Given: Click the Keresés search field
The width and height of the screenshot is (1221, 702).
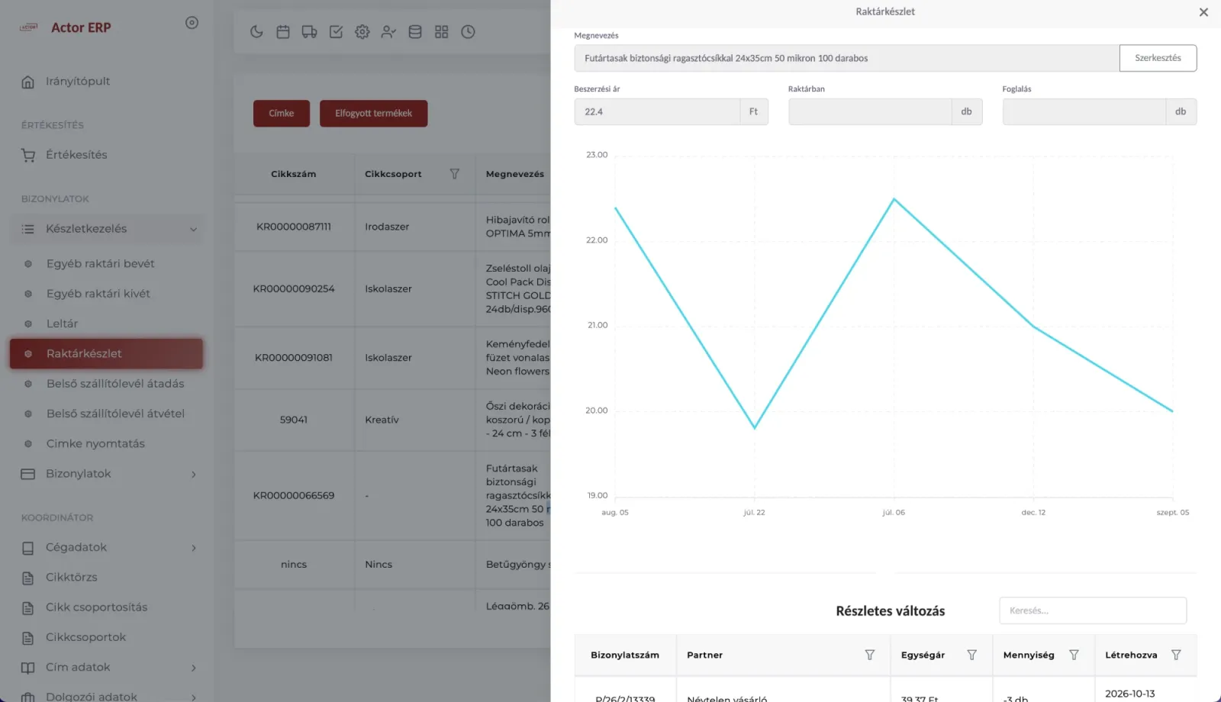Looking at the screenshot, I should click(x=1093, y=610).
